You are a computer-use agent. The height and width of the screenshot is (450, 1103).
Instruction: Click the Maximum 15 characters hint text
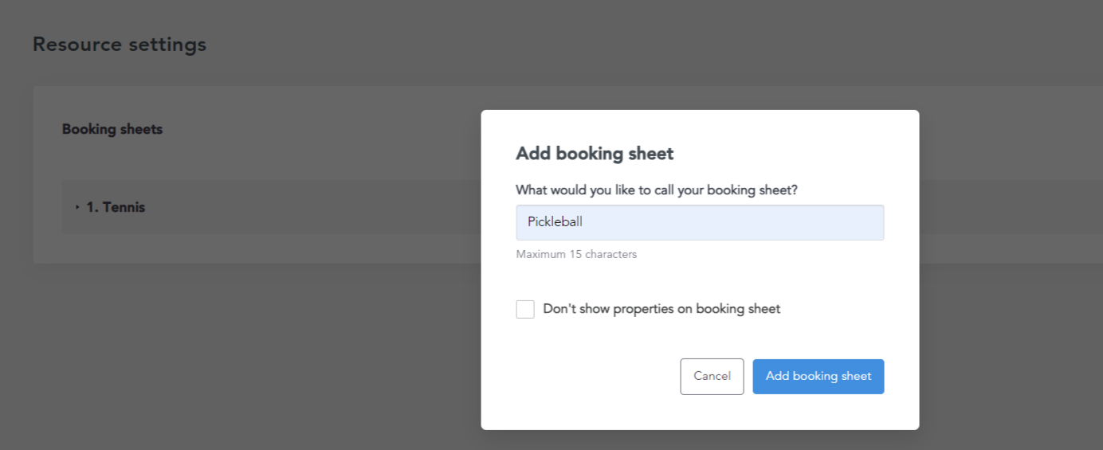(x=576, y=255)
